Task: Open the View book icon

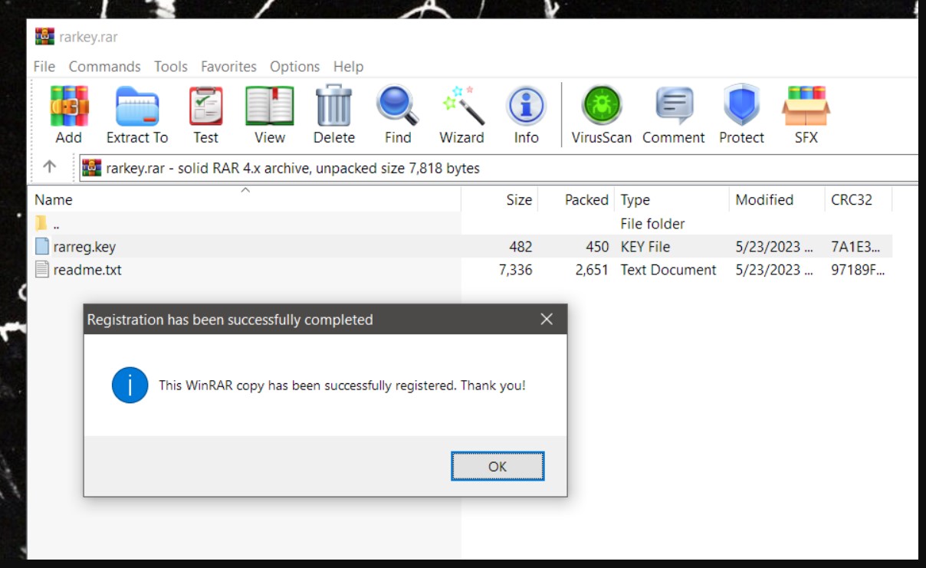Action: pyautogui.click(x=269, y=107)
